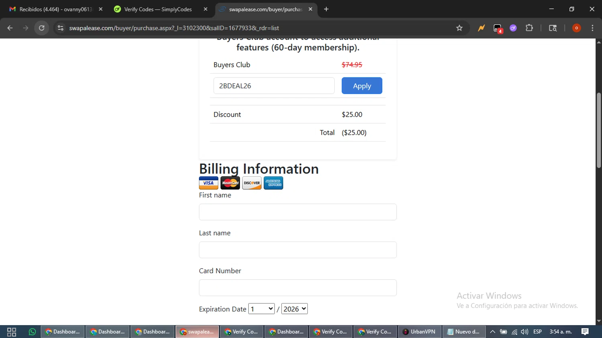Click the scrollbar down arrow

599,321
